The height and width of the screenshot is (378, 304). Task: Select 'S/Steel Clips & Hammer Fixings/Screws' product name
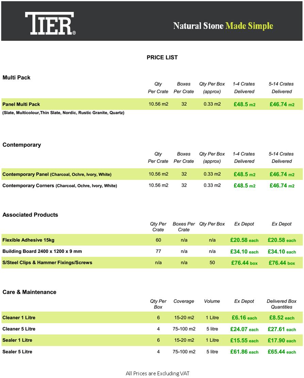(x=47, y=262)
